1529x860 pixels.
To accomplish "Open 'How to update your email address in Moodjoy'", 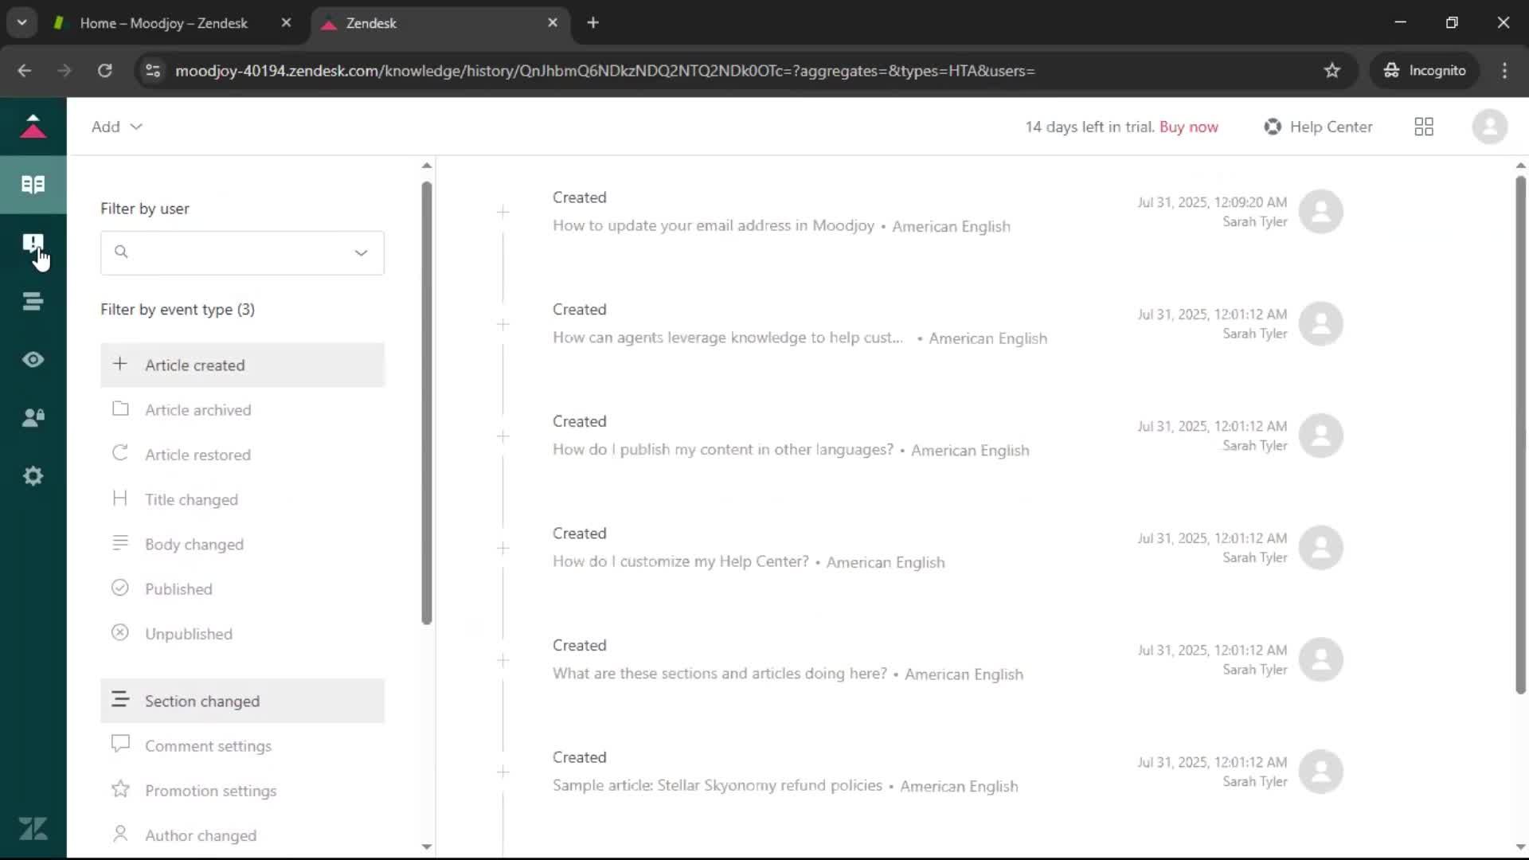I will click(714, 226).
